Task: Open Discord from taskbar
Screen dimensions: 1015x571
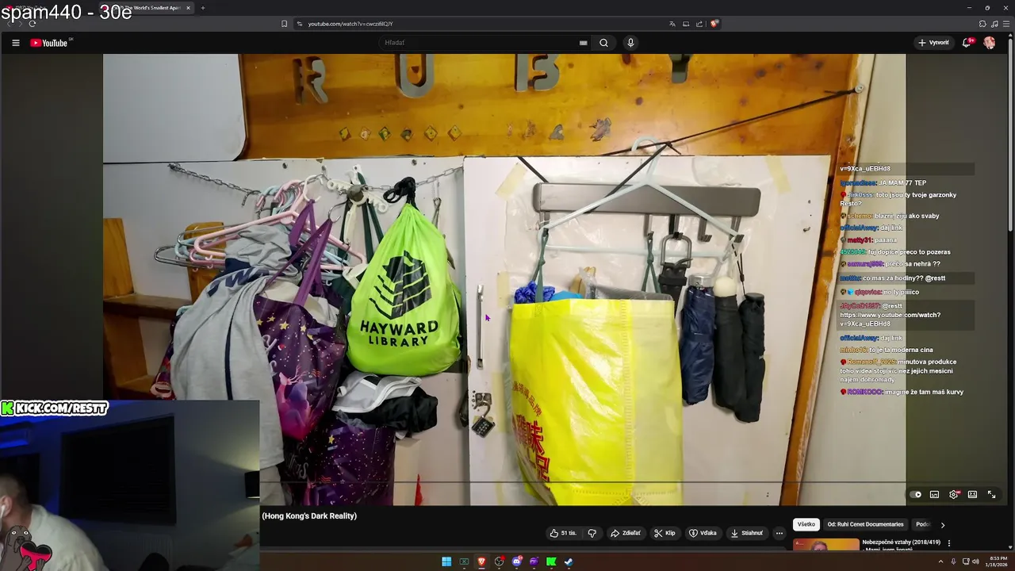Action: point(516,561)
